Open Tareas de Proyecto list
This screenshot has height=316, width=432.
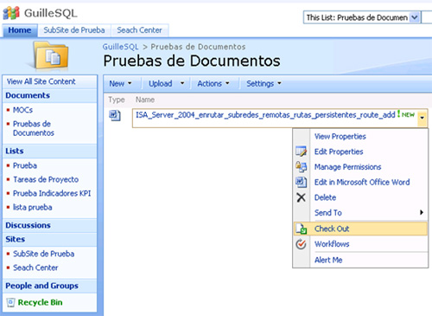pos(46,179)
